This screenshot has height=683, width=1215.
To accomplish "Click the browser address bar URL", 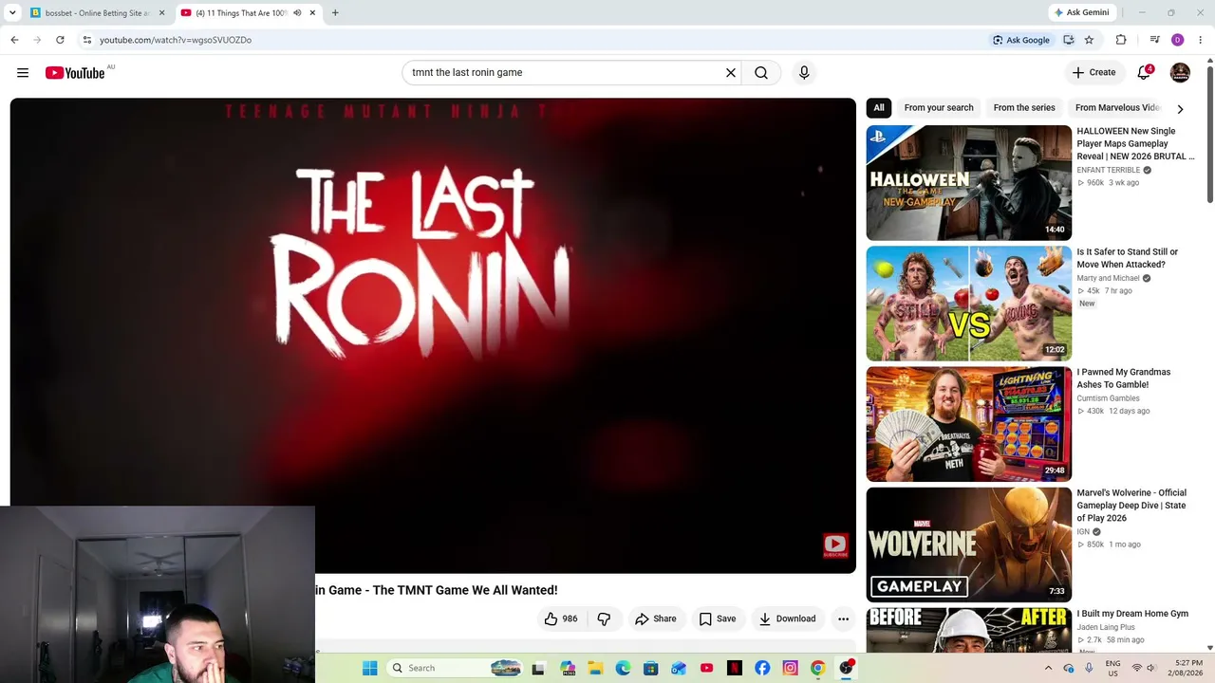I will point(176,40).
